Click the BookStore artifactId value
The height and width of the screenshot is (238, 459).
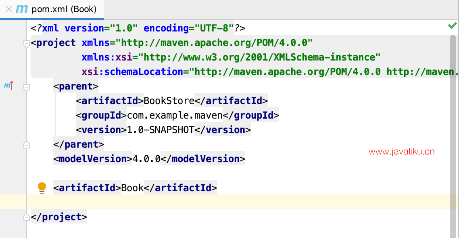[x=169, y=101]
